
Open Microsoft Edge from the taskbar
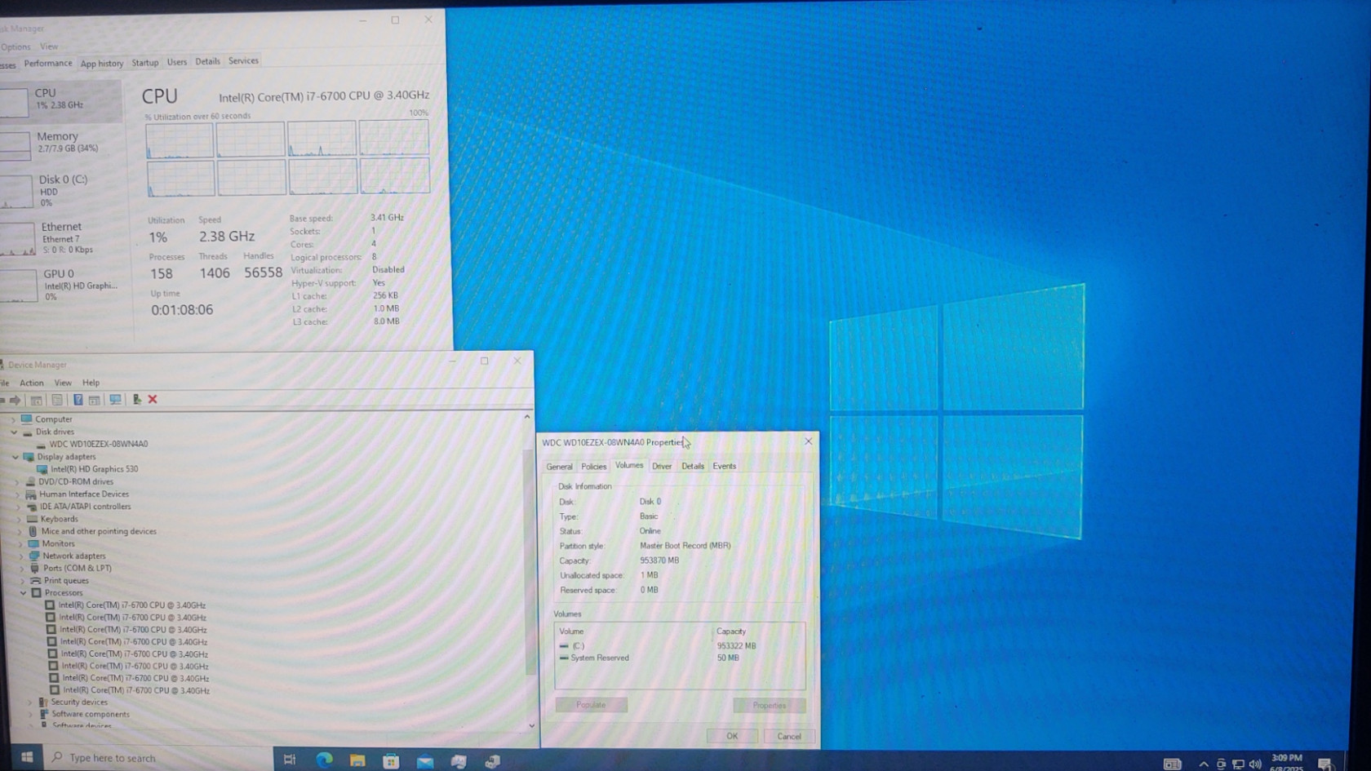point(324,760)
